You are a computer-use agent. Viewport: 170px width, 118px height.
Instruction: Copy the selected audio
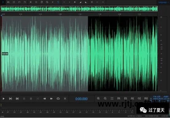click(x=42, y=2)
